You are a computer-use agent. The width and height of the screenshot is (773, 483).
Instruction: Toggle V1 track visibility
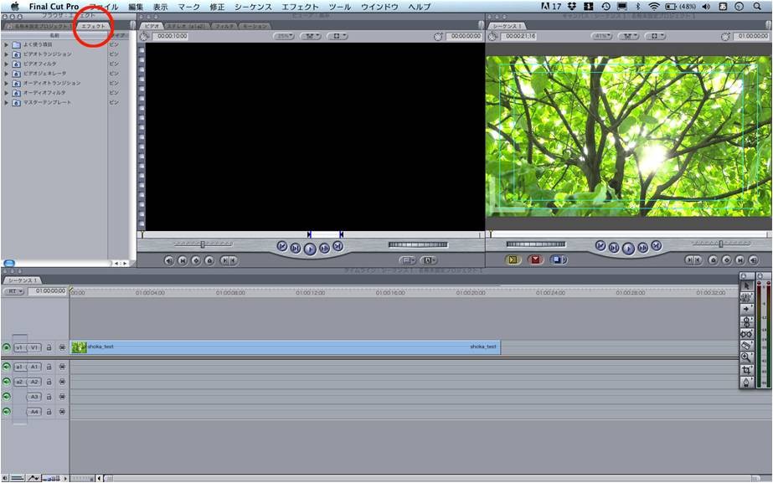click(7, 347)
